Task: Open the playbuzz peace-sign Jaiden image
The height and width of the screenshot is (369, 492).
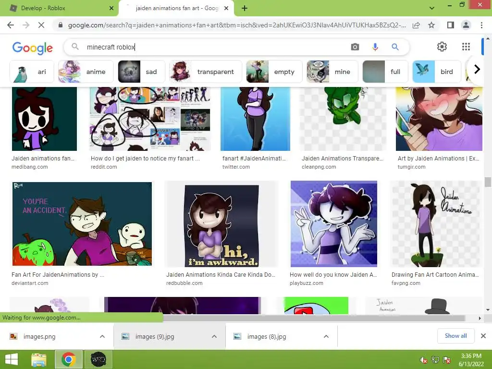Action: click(334, 224)
